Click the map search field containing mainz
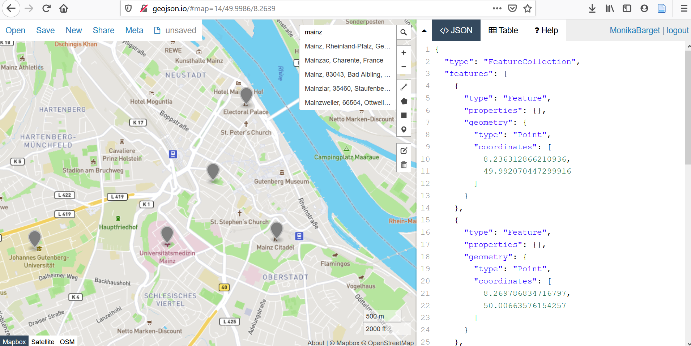Screen dimensions: 691x346 pos(348,32)
